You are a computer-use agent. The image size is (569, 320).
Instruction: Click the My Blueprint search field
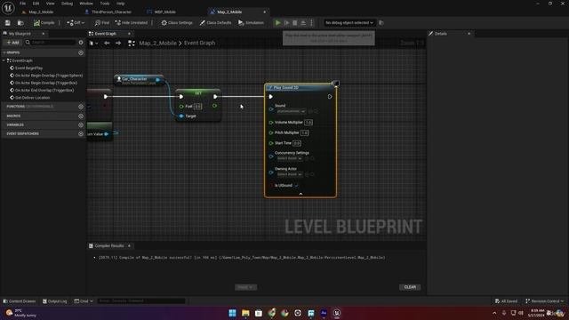point(51,43)
